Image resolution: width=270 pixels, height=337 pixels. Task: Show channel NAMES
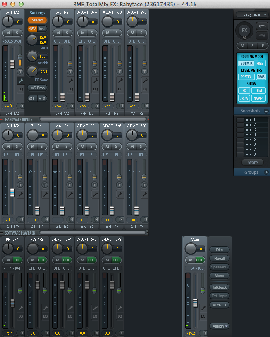258,98
